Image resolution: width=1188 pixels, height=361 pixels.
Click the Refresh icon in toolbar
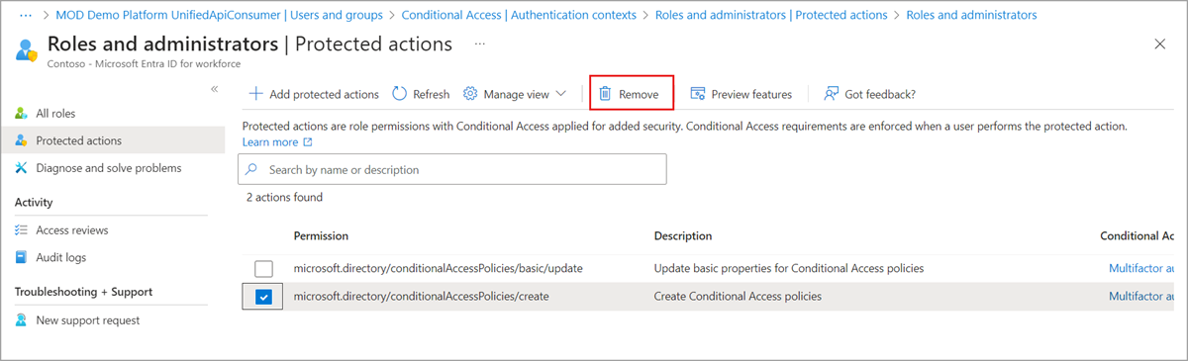point(399,94)
